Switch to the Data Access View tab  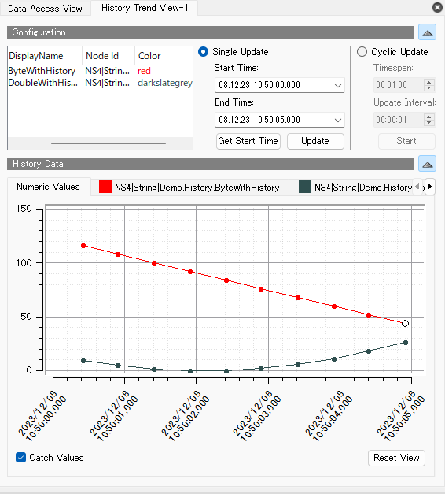pos(46,8)
